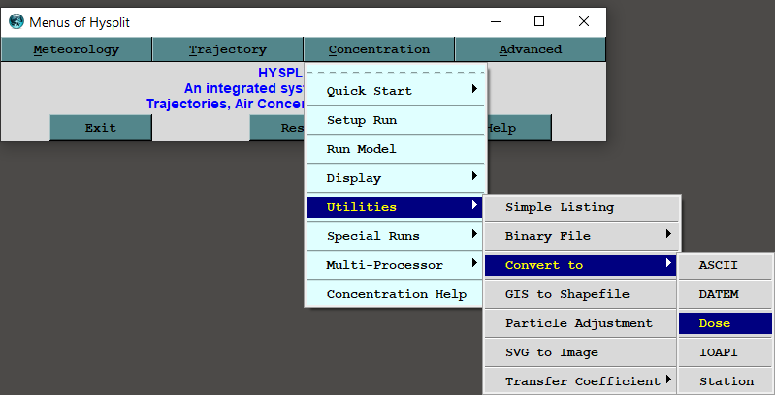Click the Reset button behind the menu
This screenshot has width=775, height=395.
[x=276, y=128]
